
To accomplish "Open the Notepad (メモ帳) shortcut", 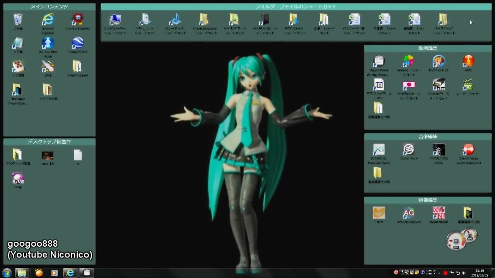I will click(x=18, y=43).
